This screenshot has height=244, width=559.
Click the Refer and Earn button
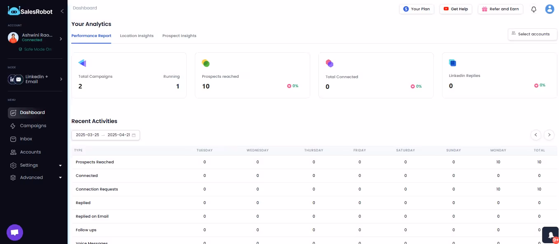tap(500, 9)
